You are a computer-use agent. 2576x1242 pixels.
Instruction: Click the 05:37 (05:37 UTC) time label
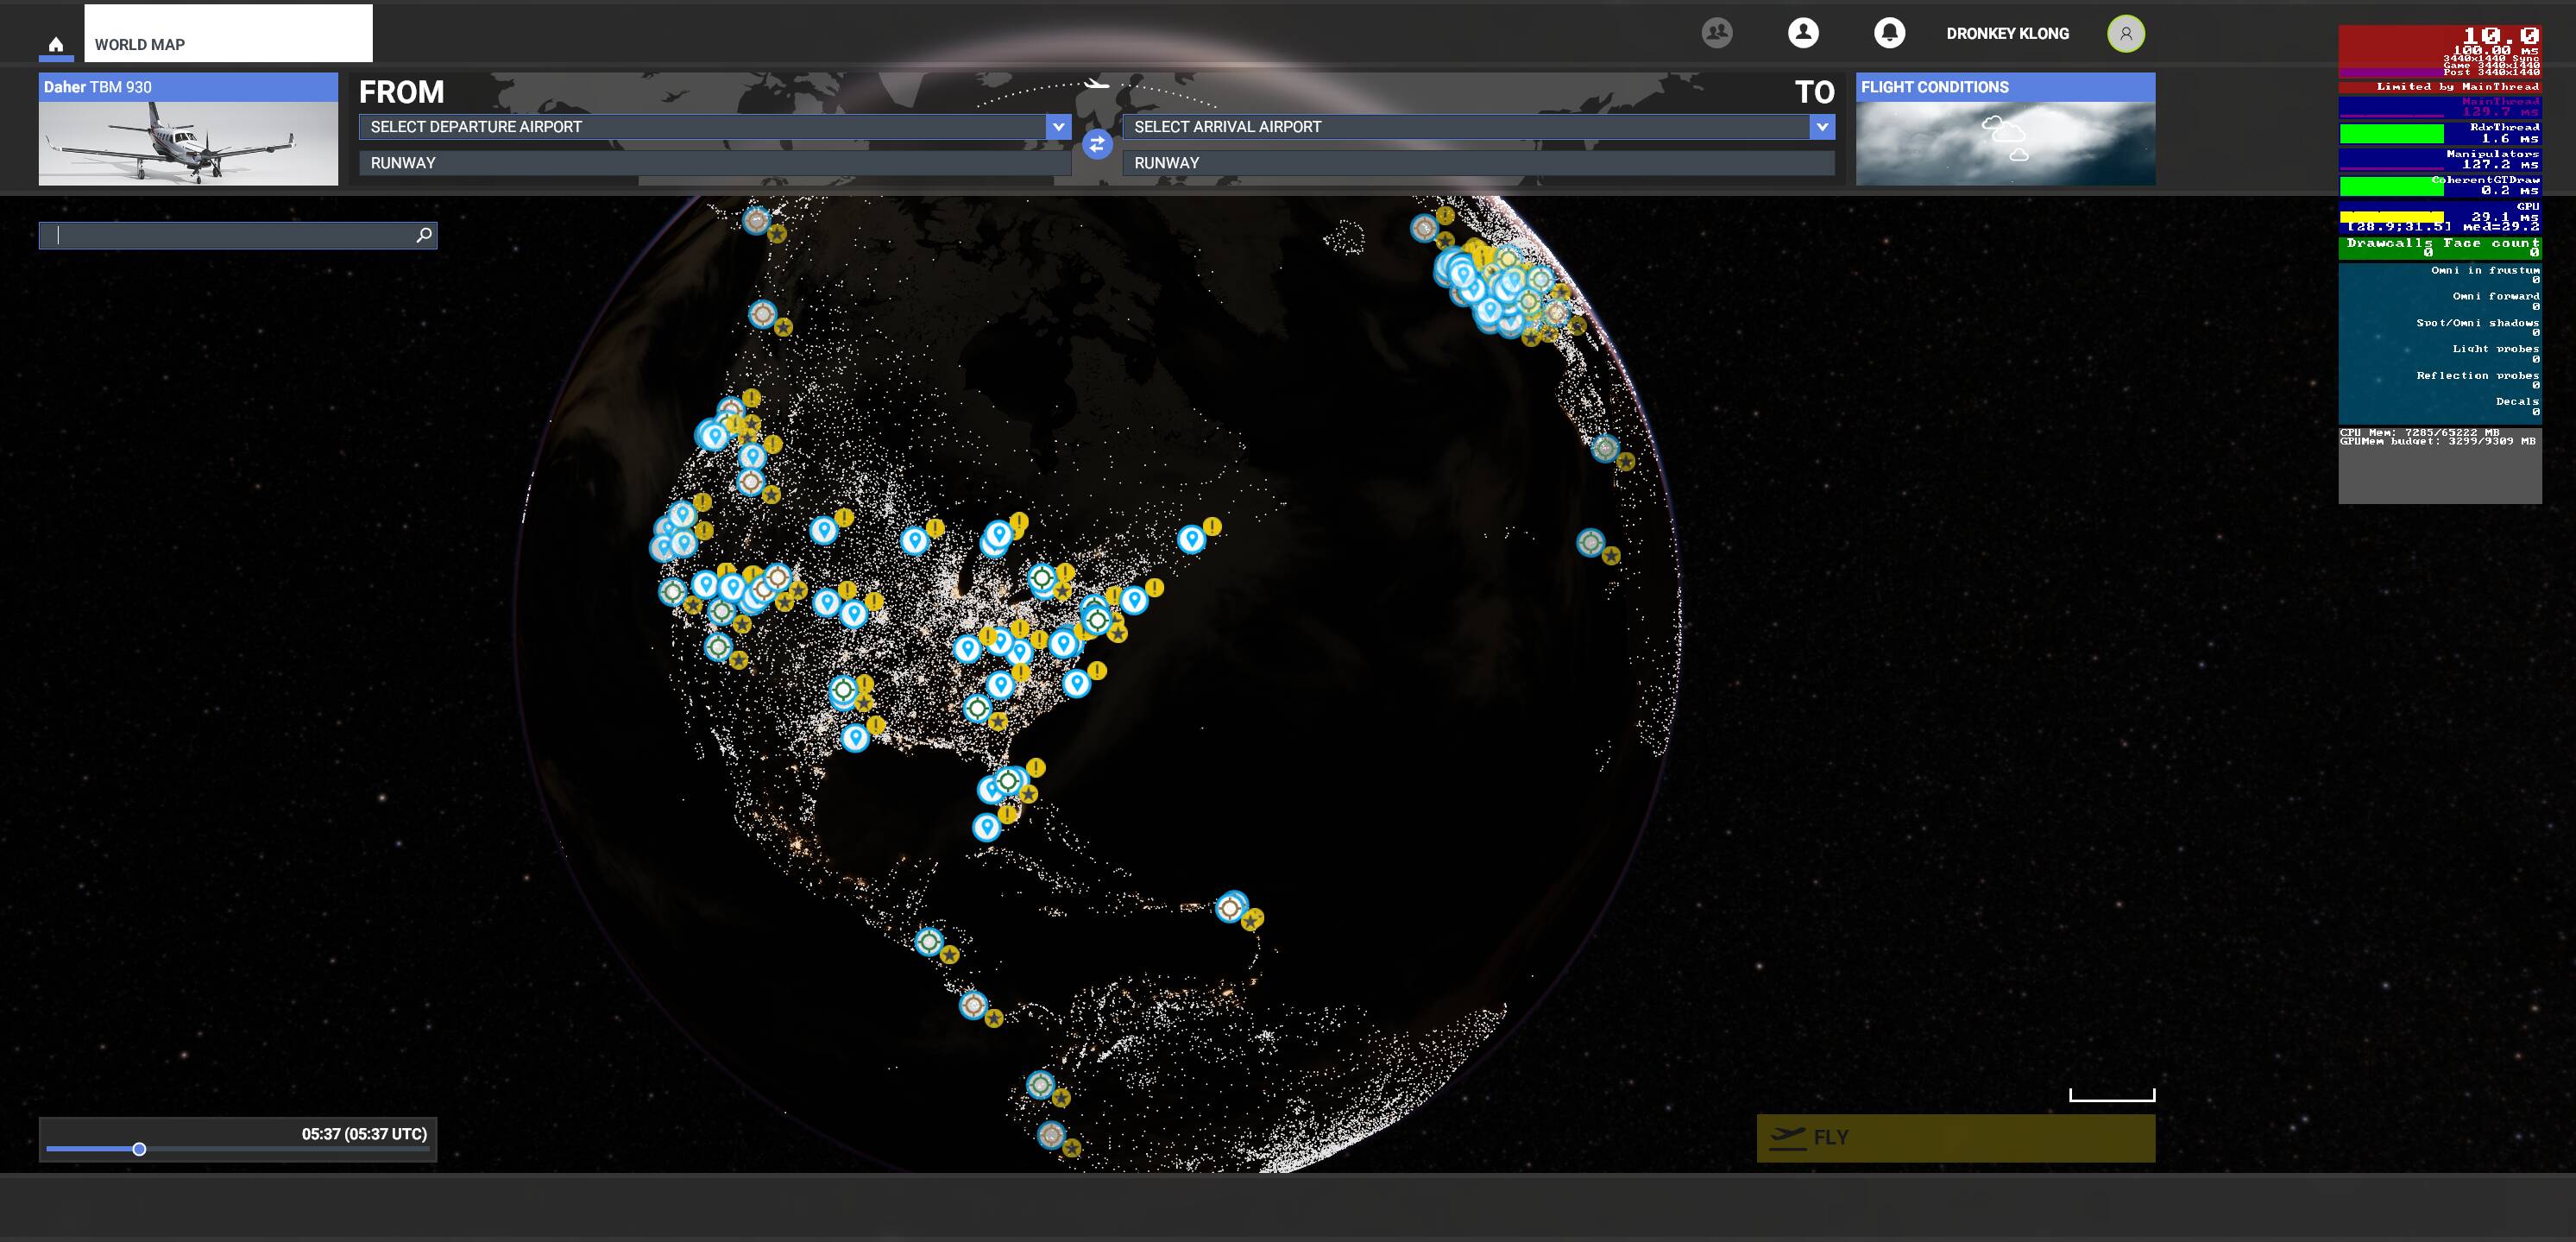click(x=364, y=1134)
